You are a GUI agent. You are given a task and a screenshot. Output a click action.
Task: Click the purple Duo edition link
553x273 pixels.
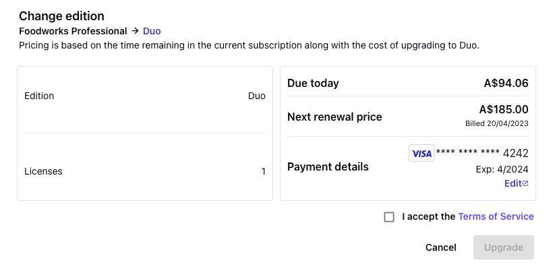pos(152,31)
